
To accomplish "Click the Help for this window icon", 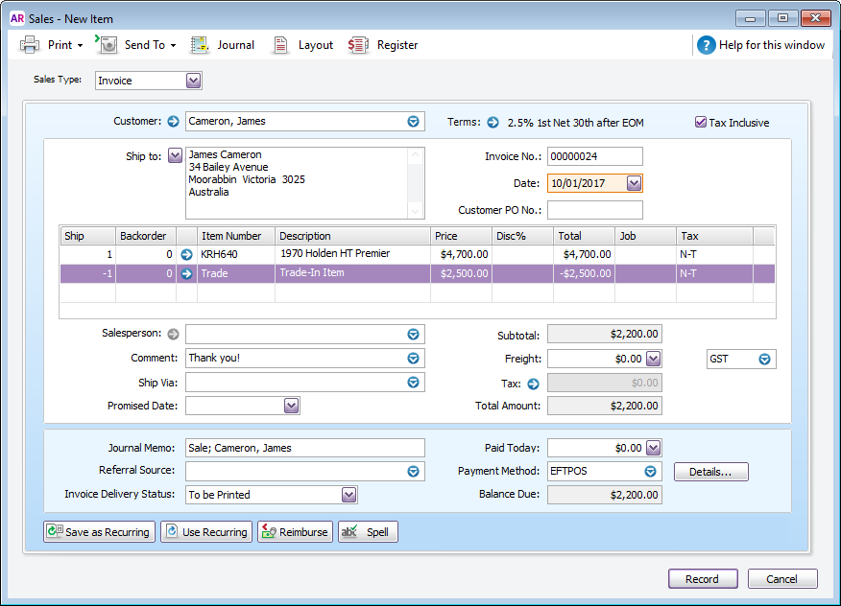I will (x=707, y=45).
